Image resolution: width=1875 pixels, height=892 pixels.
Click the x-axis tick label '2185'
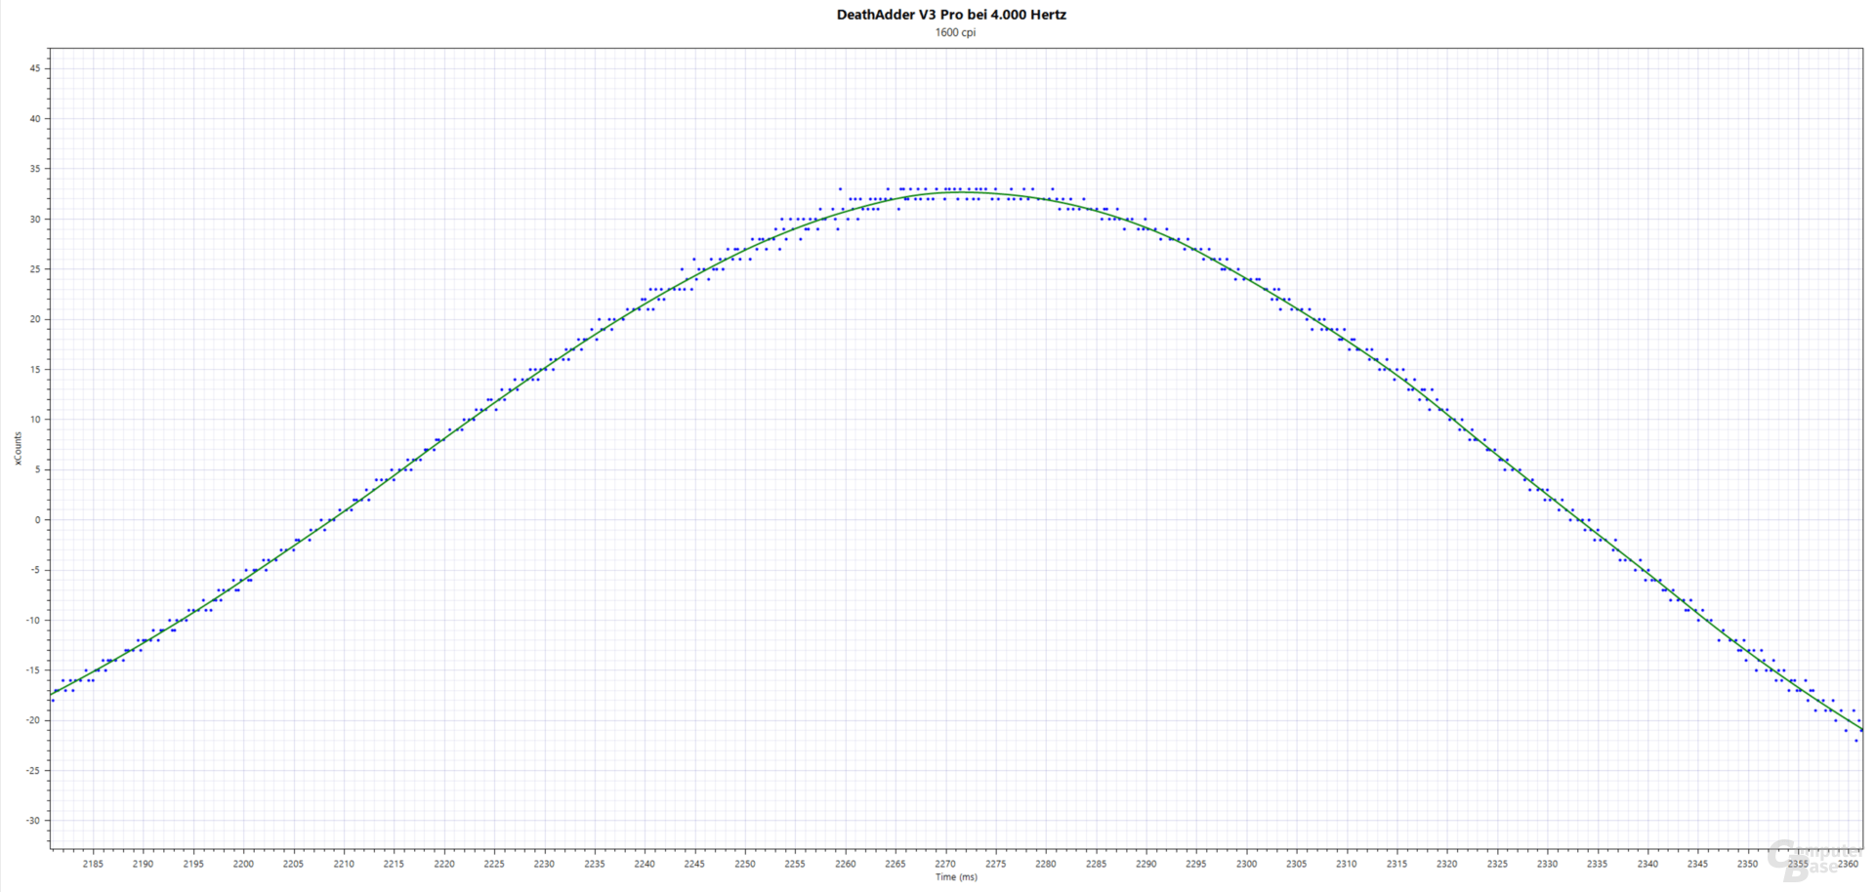click(x=93, y=864)
